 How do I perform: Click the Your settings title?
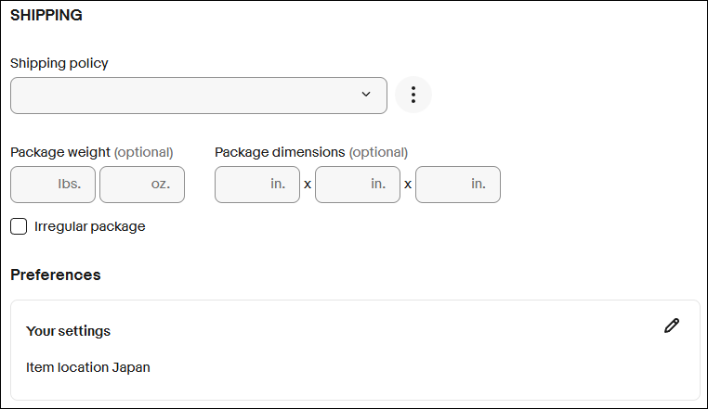click(68, 331)
